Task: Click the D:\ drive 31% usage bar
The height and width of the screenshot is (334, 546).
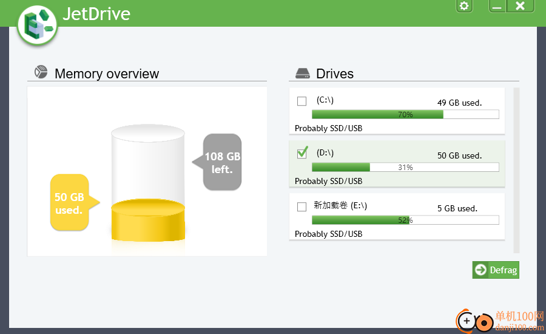Action: pyautogui.click(x=405, y=168)
